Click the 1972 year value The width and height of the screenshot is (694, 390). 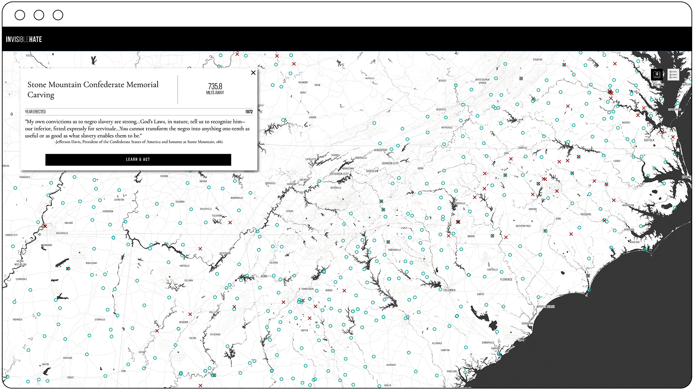click(249, 112)
